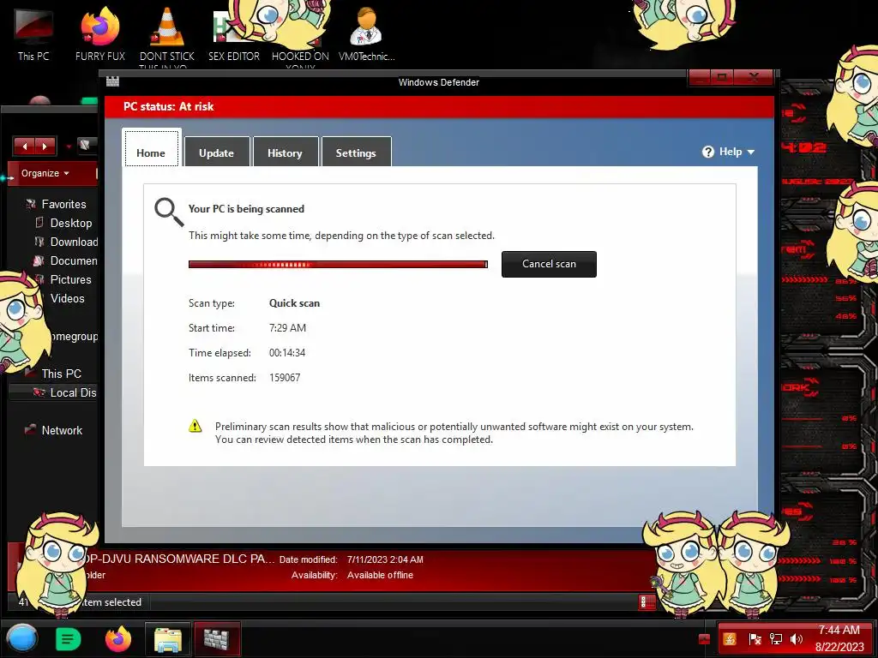Image resolution: width=878 pixels, height=658 pixels.
Task: Click the Windows Defender wall taskbar icon
Action: (217, 639)
